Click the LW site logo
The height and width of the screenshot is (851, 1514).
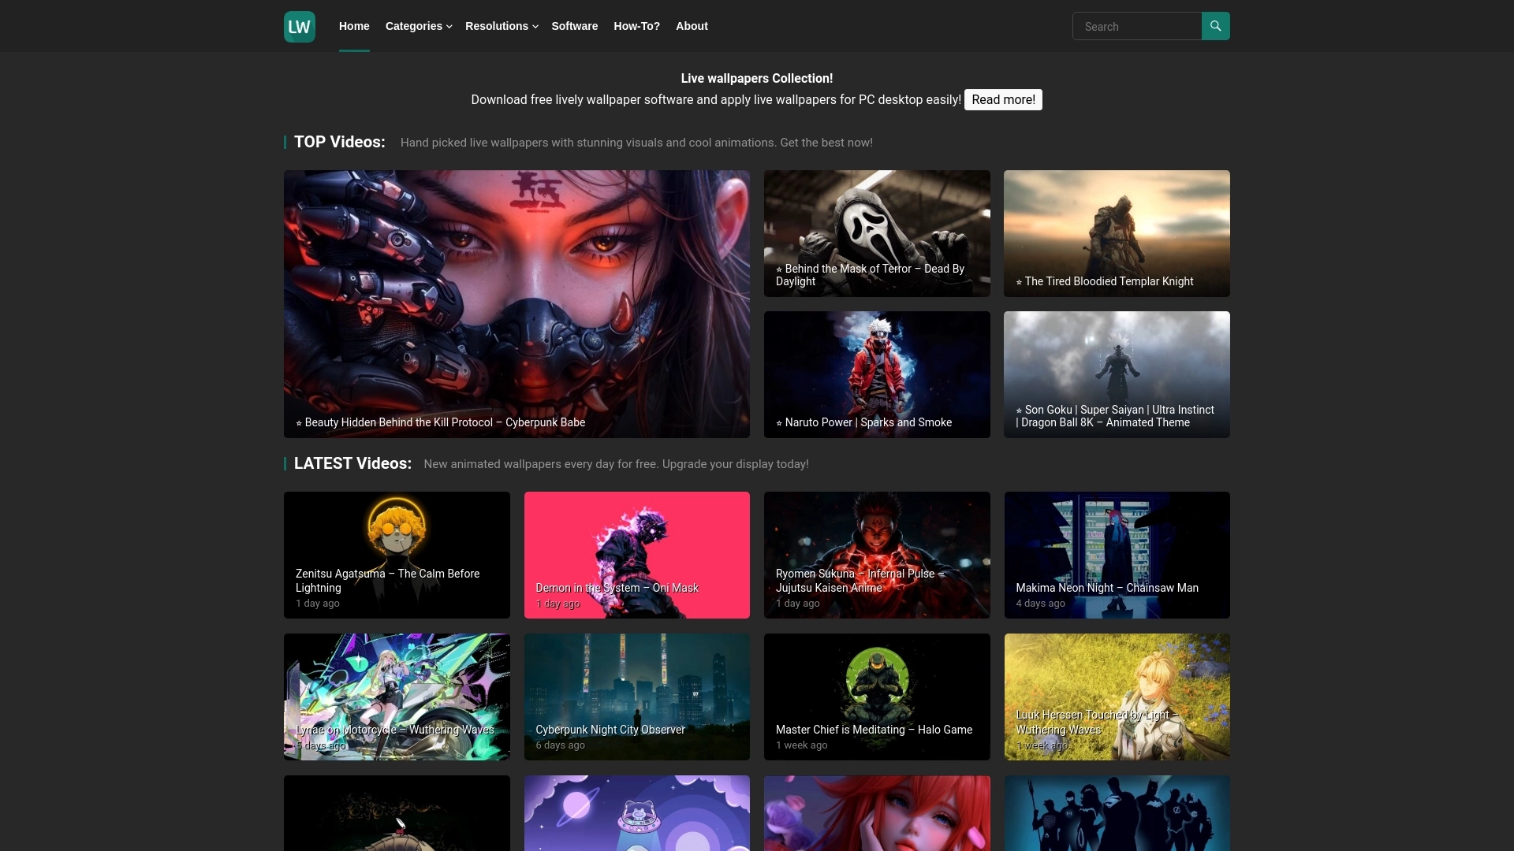(x=300, y=27)
